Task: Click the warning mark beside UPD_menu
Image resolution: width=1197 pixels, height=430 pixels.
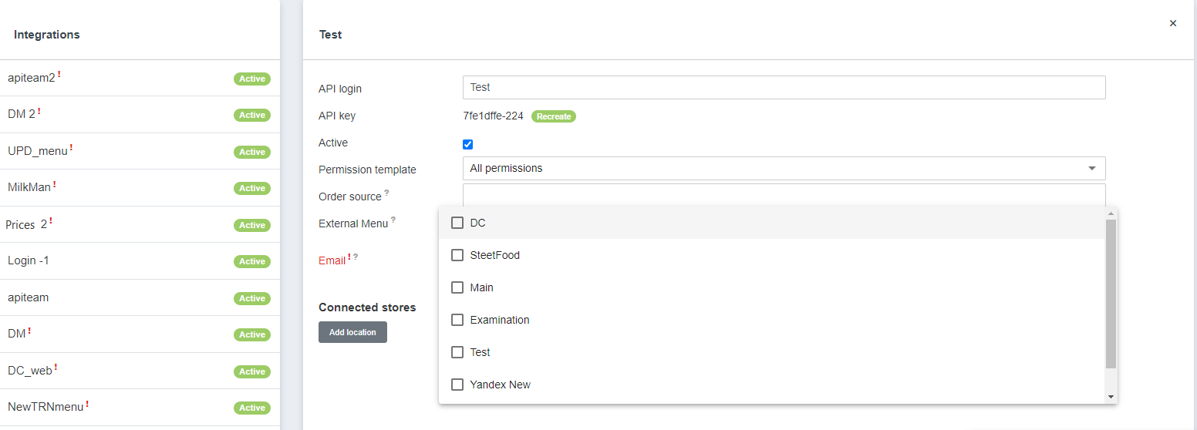Action: pyautogui.click(x=71, y=147)
